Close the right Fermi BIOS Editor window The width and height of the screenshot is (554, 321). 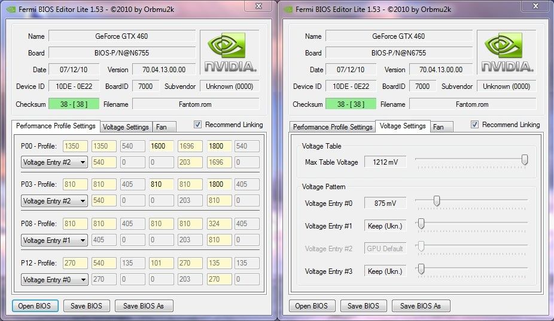535,6
